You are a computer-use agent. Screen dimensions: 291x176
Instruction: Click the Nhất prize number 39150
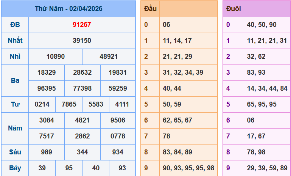pos(82,41)
